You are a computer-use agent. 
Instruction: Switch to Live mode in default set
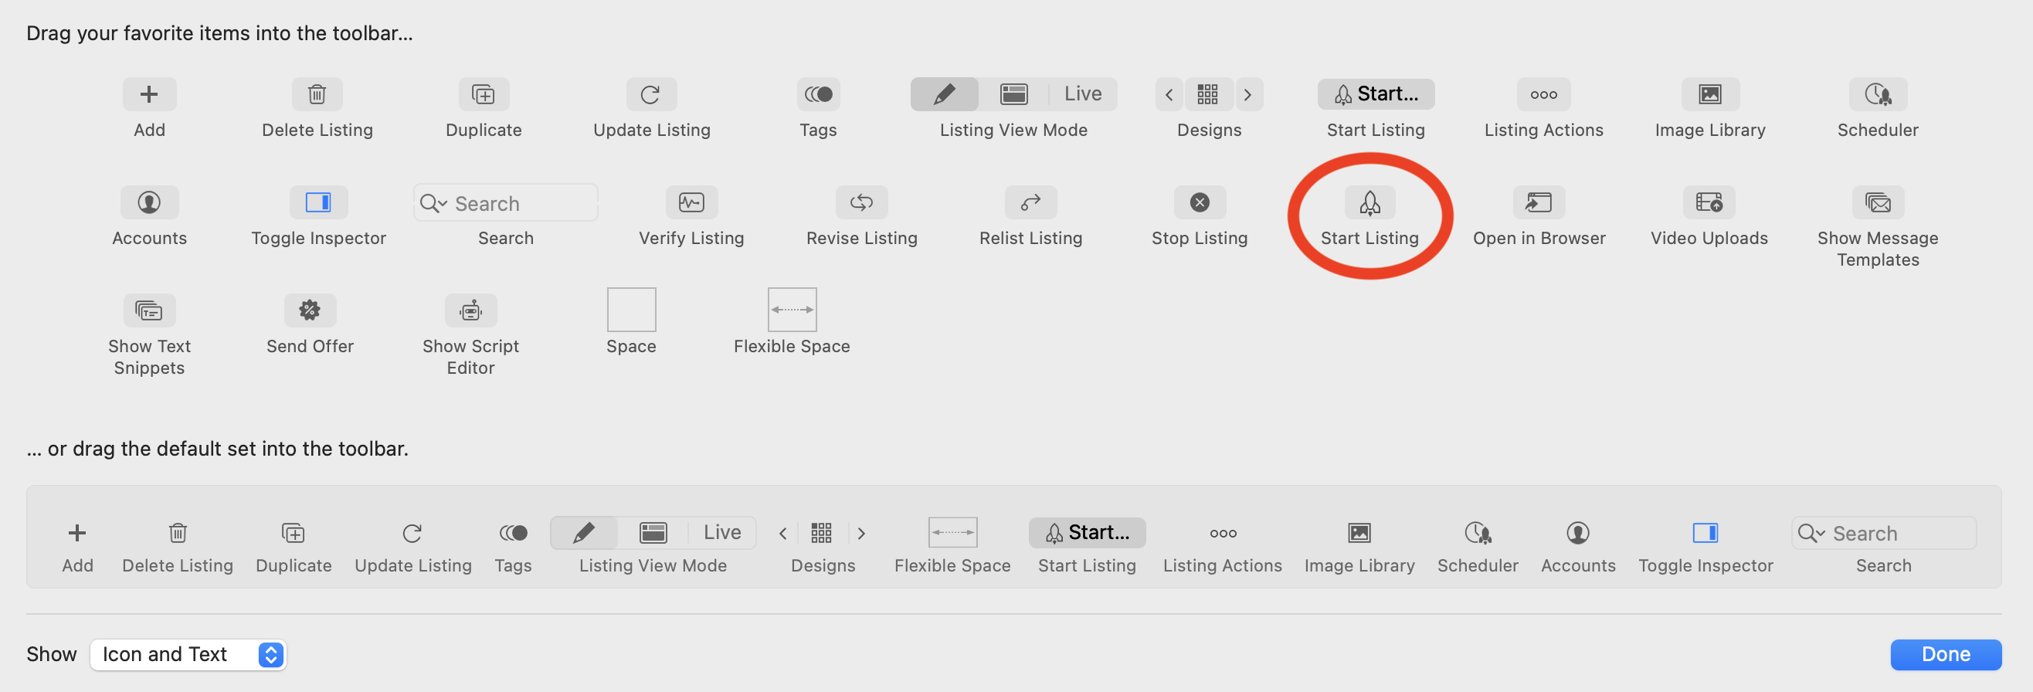pyautogui.click(x=722, y=534)
